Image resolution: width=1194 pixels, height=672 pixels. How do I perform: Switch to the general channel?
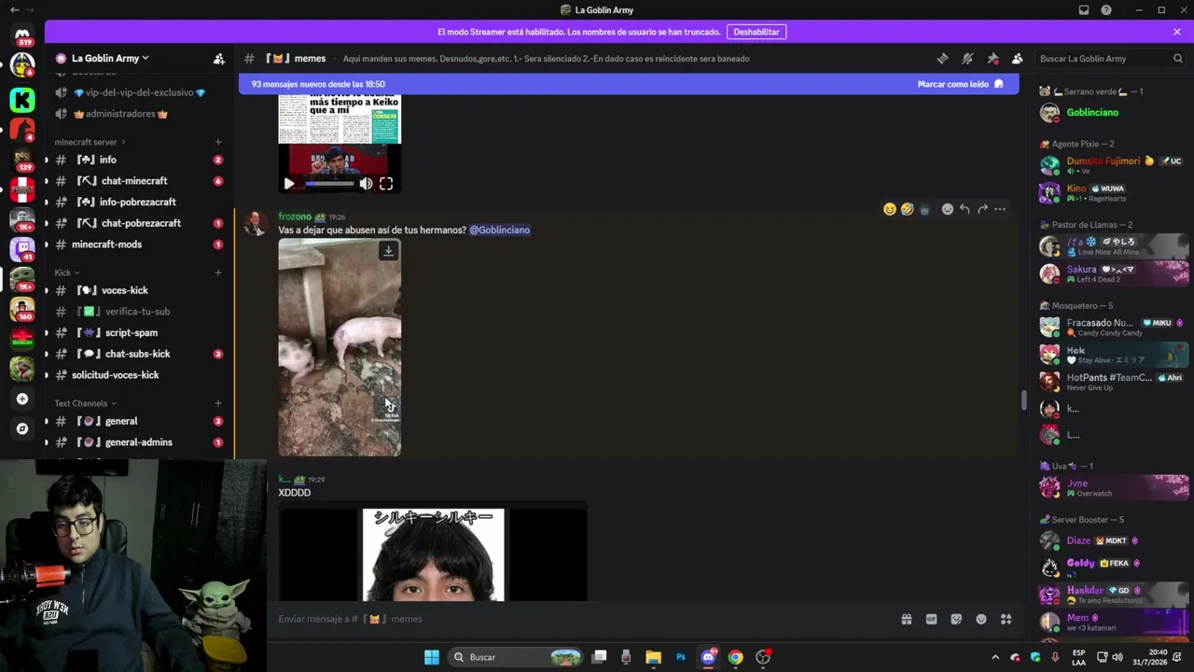pos(138,421)
